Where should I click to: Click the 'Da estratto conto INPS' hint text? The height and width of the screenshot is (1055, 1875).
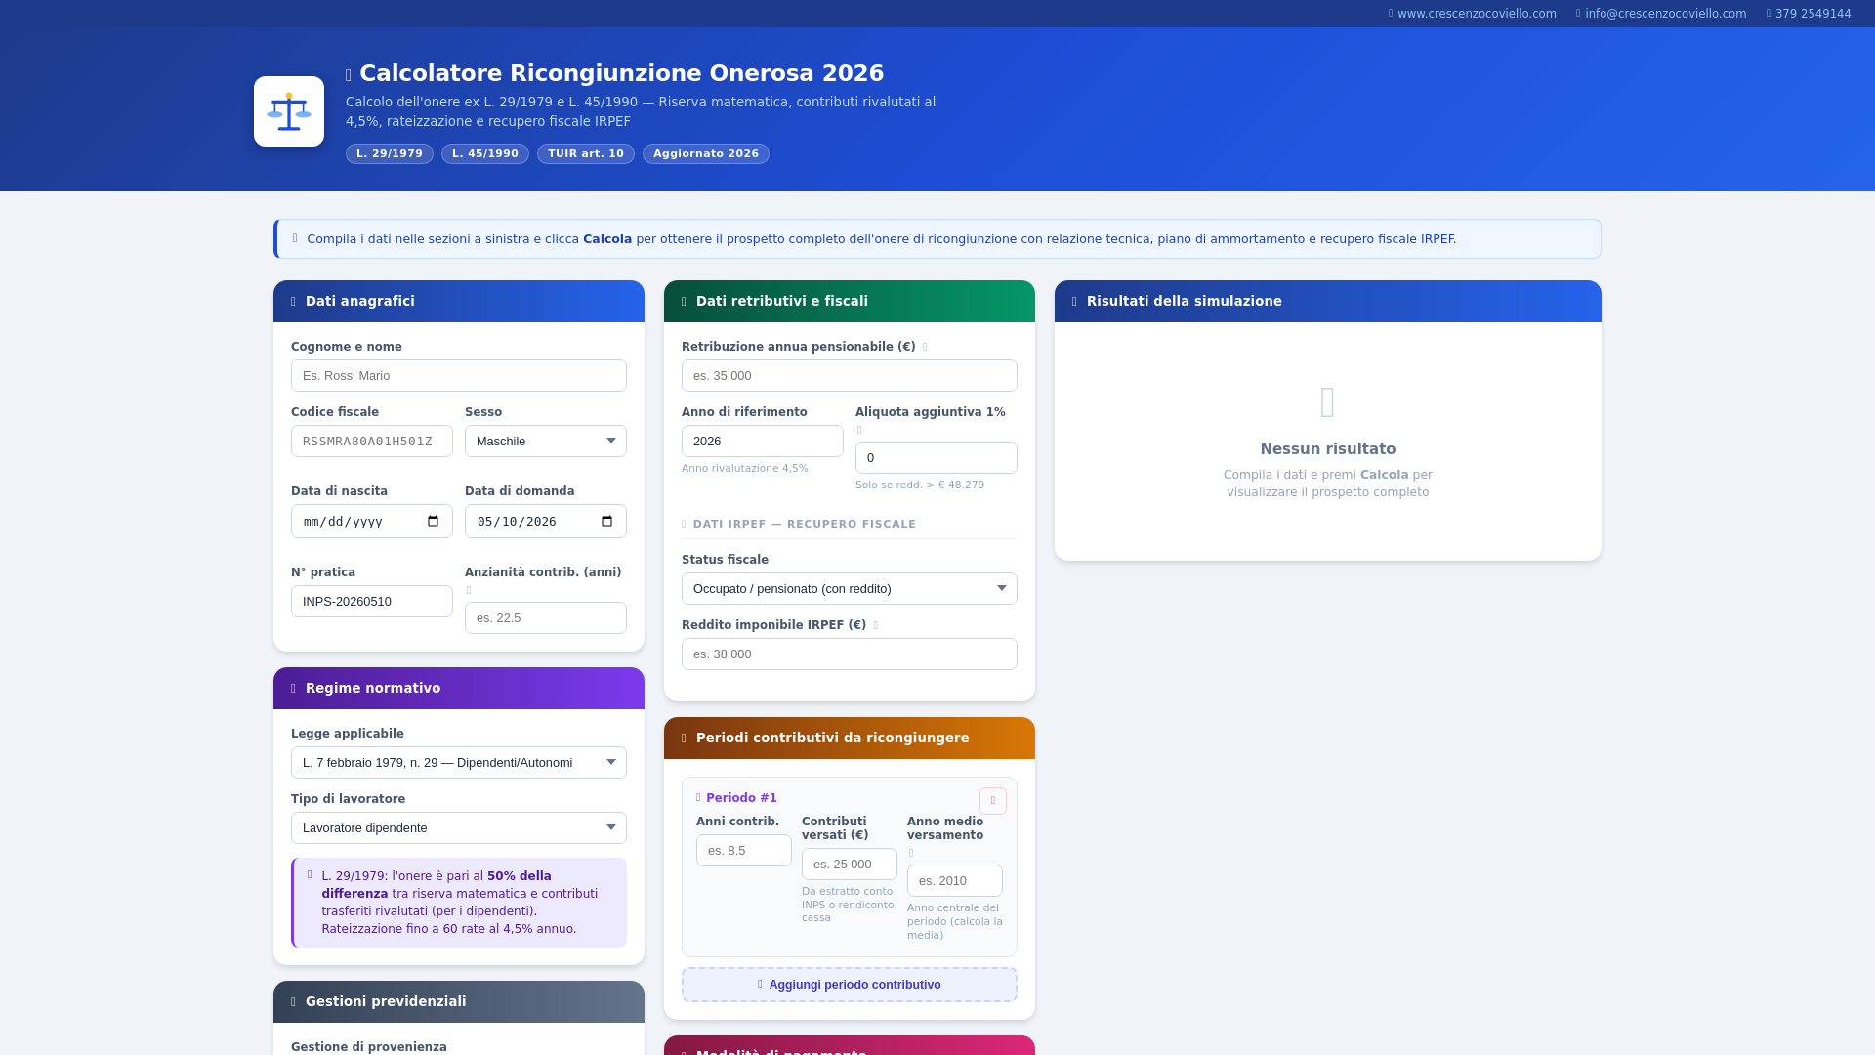[x=848, y=905]
